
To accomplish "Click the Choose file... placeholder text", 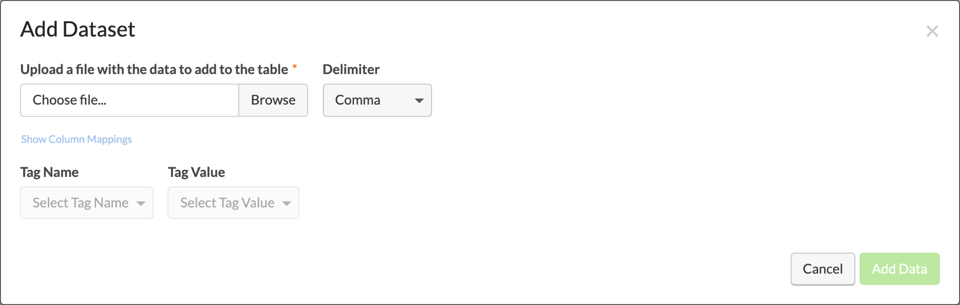I will (x=69, y=100).
